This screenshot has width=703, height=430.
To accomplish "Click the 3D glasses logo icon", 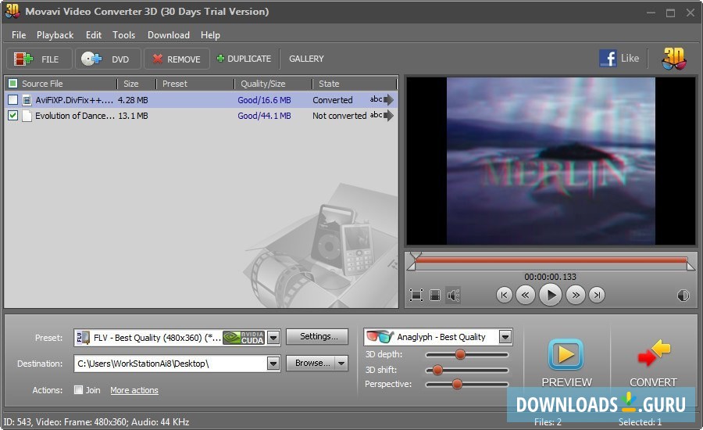I will point(673,59).
